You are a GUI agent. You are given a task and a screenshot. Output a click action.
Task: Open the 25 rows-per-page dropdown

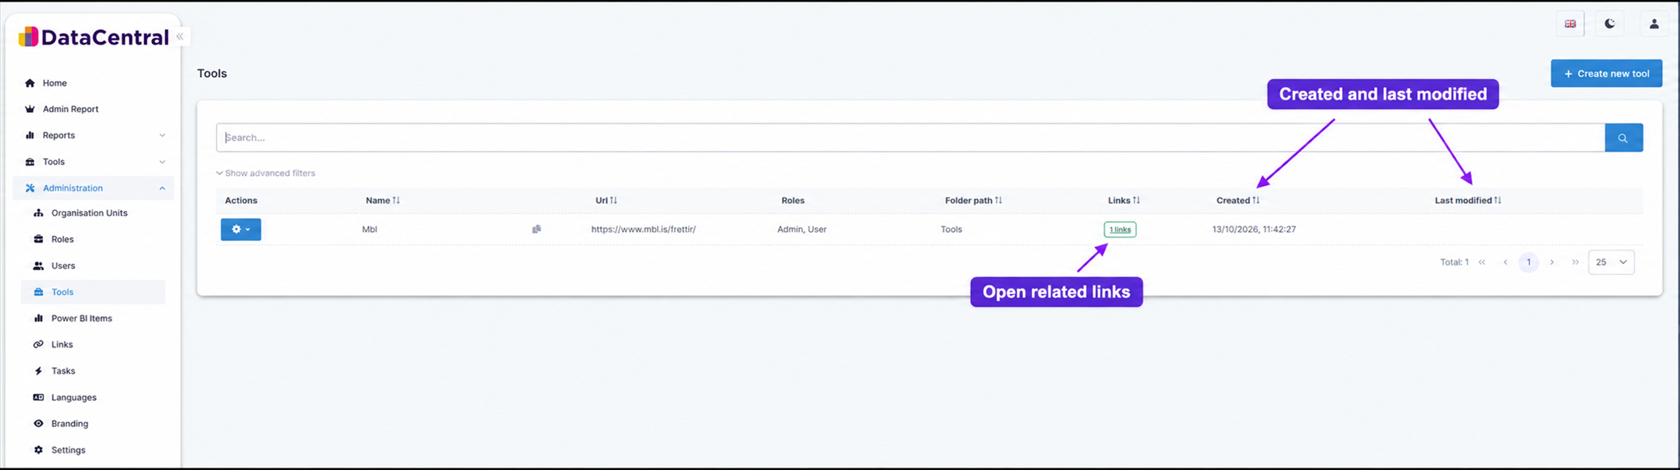coord(1611,262)
